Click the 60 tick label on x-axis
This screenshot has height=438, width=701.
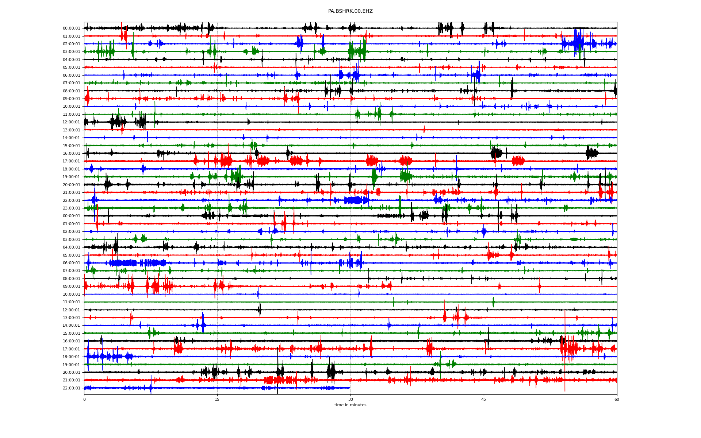pos(617,399)
